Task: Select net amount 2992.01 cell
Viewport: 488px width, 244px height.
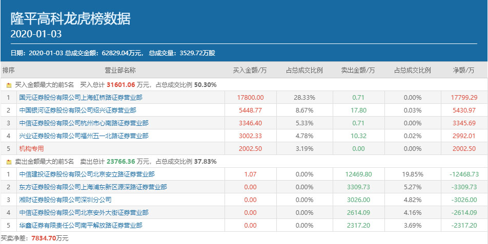Action: 464,136
